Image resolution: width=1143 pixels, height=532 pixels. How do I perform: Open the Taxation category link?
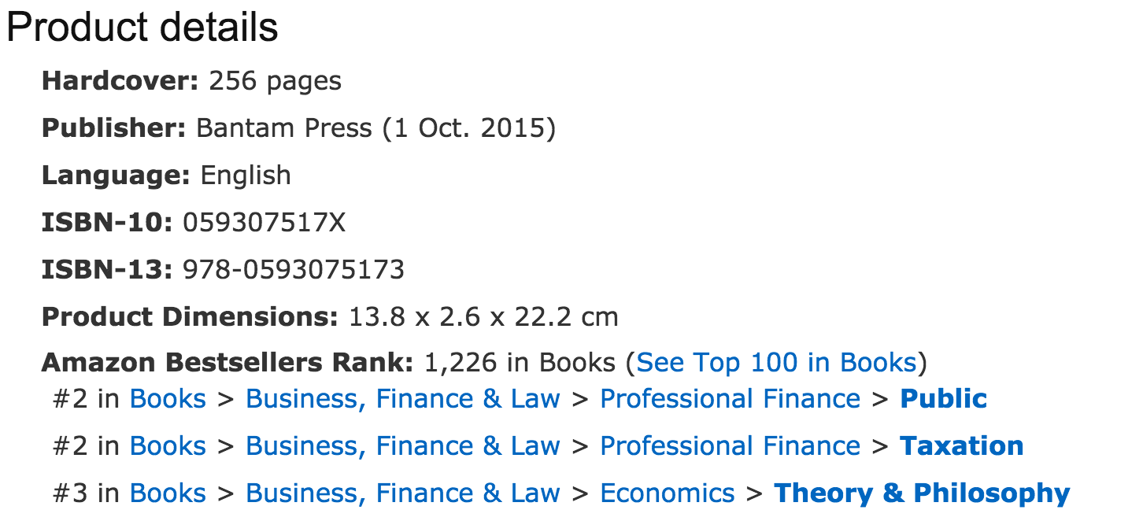click(961, 446)
